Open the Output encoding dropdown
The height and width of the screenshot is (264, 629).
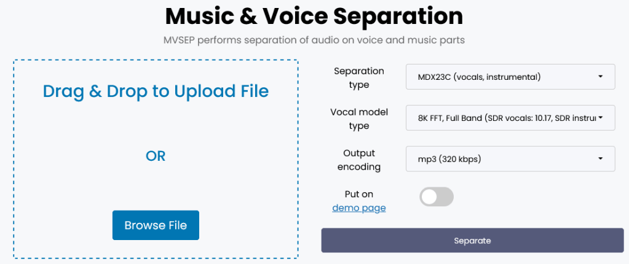click(510, 159)
